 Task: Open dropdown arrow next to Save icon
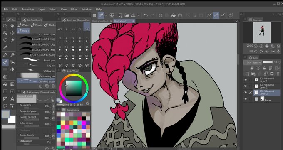click(x=139, y=15)
